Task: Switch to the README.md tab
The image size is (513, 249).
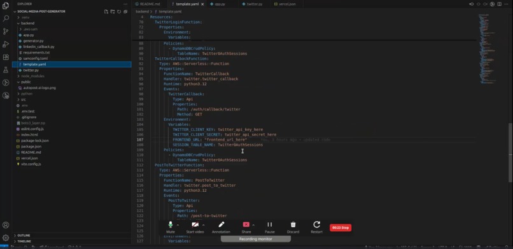Action: click(149, 4)
